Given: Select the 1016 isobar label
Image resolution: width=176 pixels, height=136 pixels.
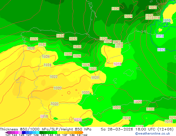Looking at the screenshot, I should click(169, 121).
